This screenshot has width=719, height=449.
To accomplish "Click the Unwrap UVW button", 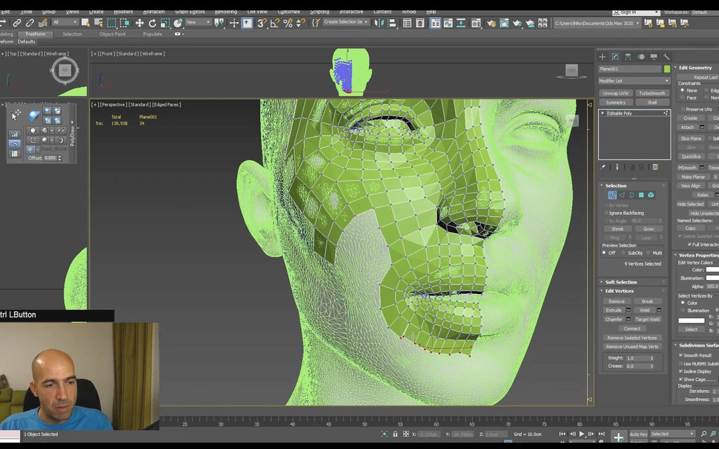I will [x=615, y=93].
